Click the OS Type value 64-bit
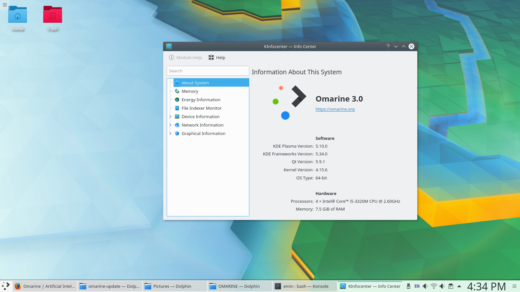This screenshot has height=292, width=520. coord(321,178)
